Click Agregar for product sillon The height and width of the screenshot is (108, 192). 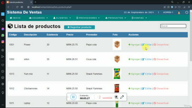click(134, 59)
